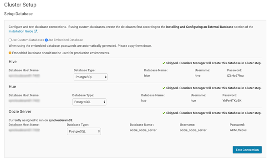Click blurred Oozie database host name
This screenshot has width=275, height=166.
tap(24, 130)
